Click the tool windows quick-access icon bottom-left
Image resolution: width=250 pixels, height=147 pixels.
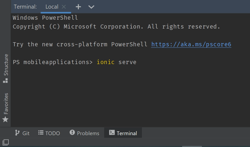pyautogui.click(x=6, y=142)
